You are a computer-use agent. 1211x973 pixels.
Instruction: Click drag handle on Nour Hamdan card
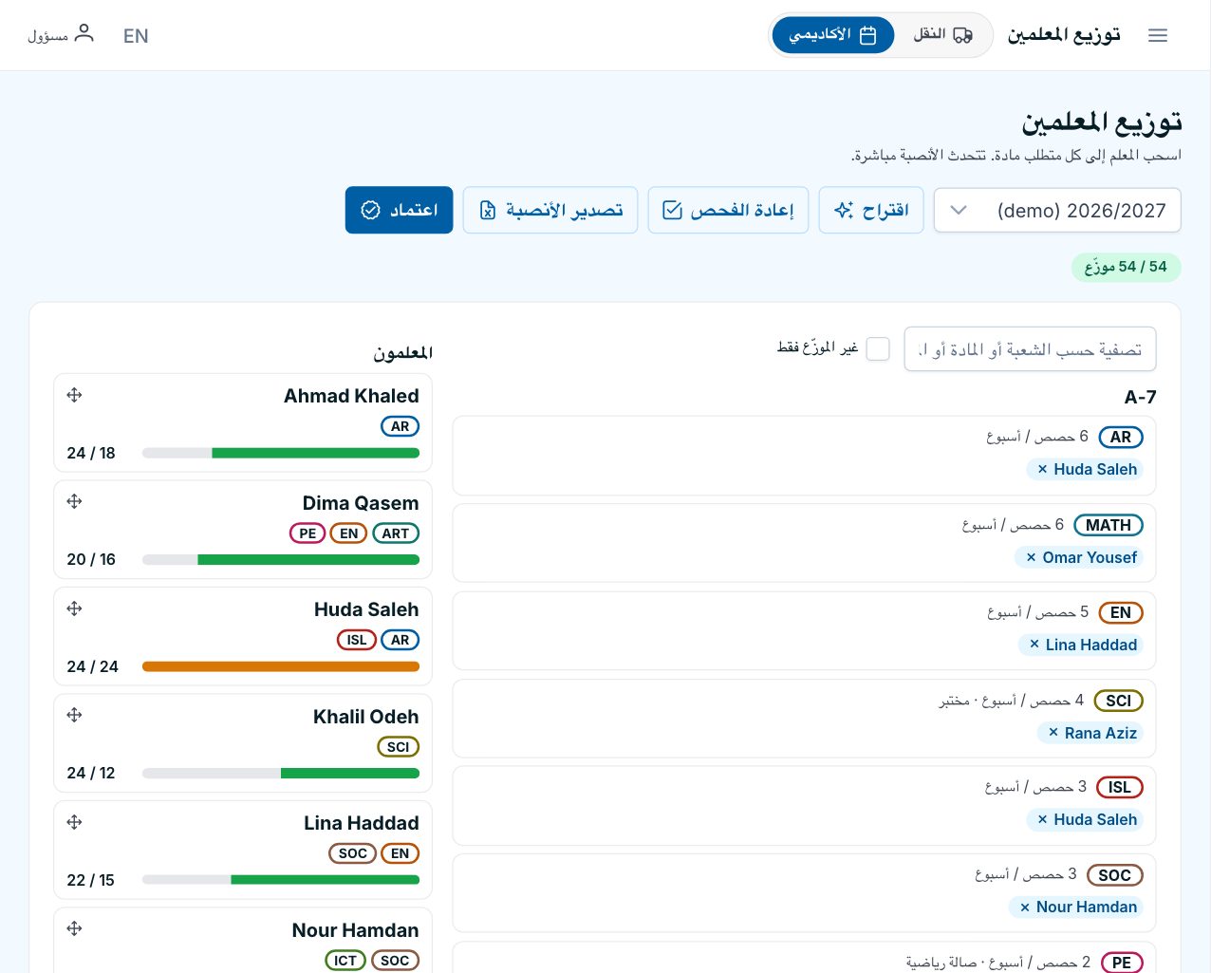pos(75,928)
